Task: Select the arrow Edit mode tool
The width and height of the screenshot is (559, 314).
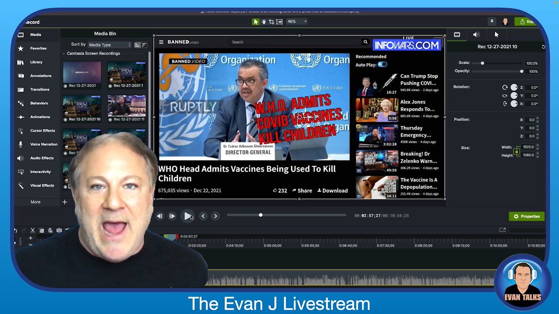Action: point(256,22)
